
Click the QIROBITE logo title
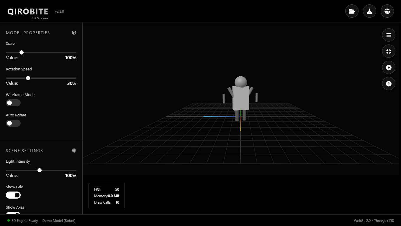[x=28, y=11]
